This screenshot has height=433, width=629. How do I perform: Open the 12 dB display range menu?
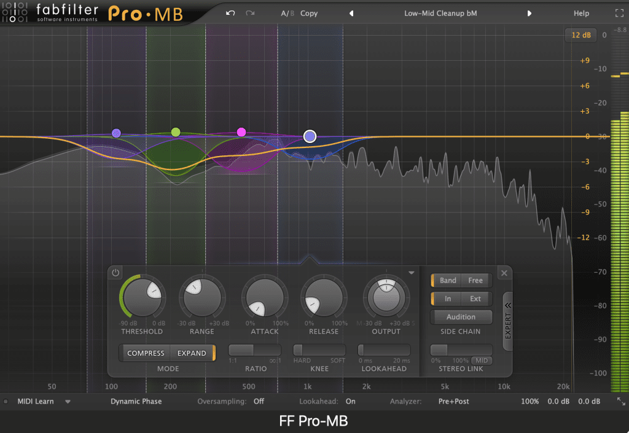click(x=581, y=35)
